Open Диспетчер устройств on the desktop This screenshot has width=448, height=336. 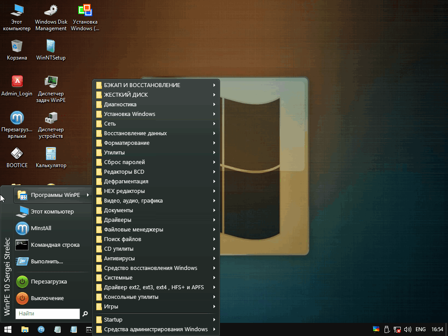(51, 125)
